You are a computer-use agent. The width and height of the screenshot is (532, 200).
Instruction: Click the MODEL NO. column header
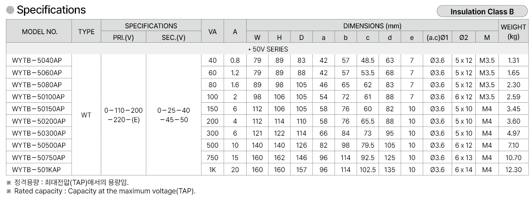tap(40, 32)
